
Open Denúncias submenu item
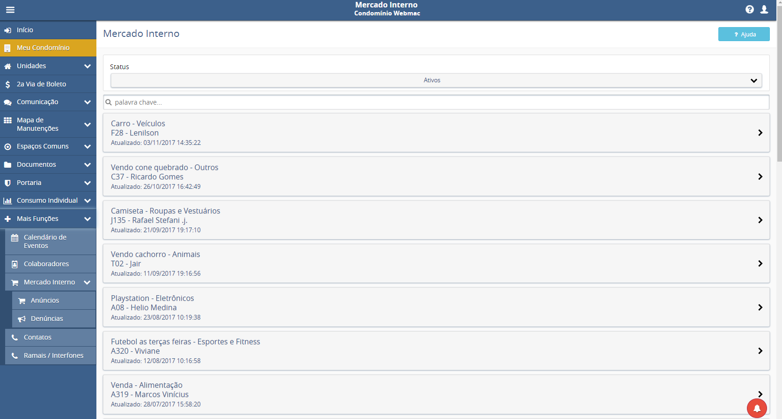[54, 319]
